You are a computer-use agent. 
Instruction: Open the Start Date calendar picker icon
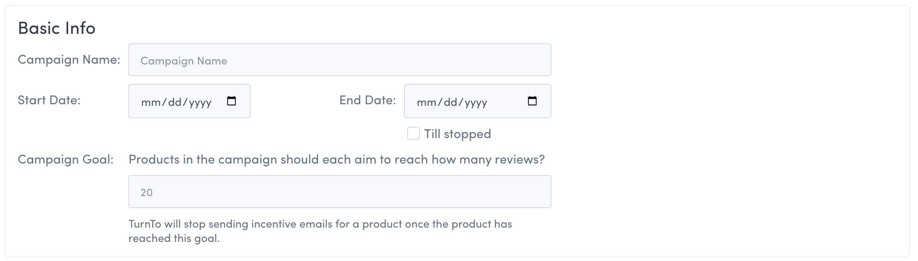click(231, 101)
